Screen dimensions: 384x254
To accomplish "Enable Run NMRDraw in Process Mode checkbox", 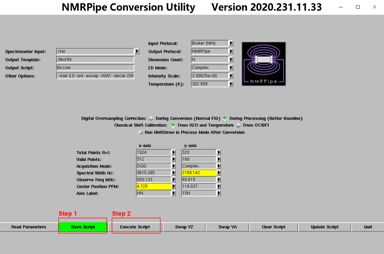I will coord(141,133).
